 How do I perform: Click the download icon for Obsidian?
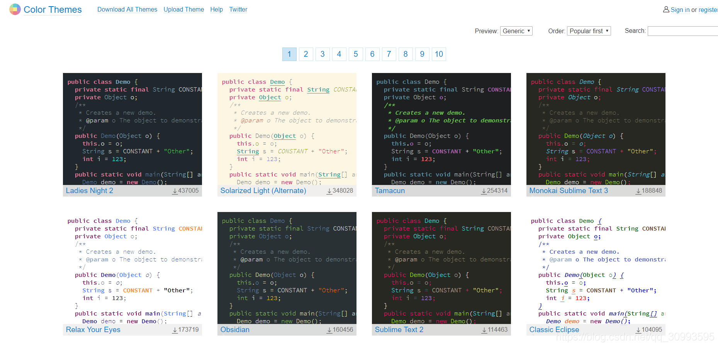(329, 330)
